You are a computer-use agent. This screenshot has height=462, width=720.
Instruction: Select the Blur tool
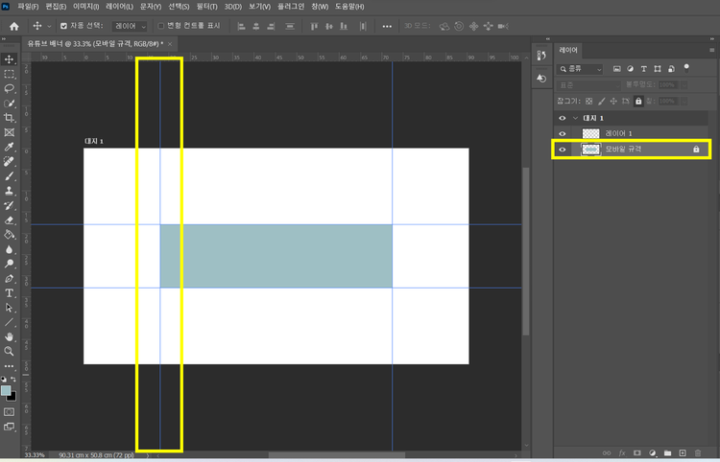pyautogui.click(x=10, y=249)
